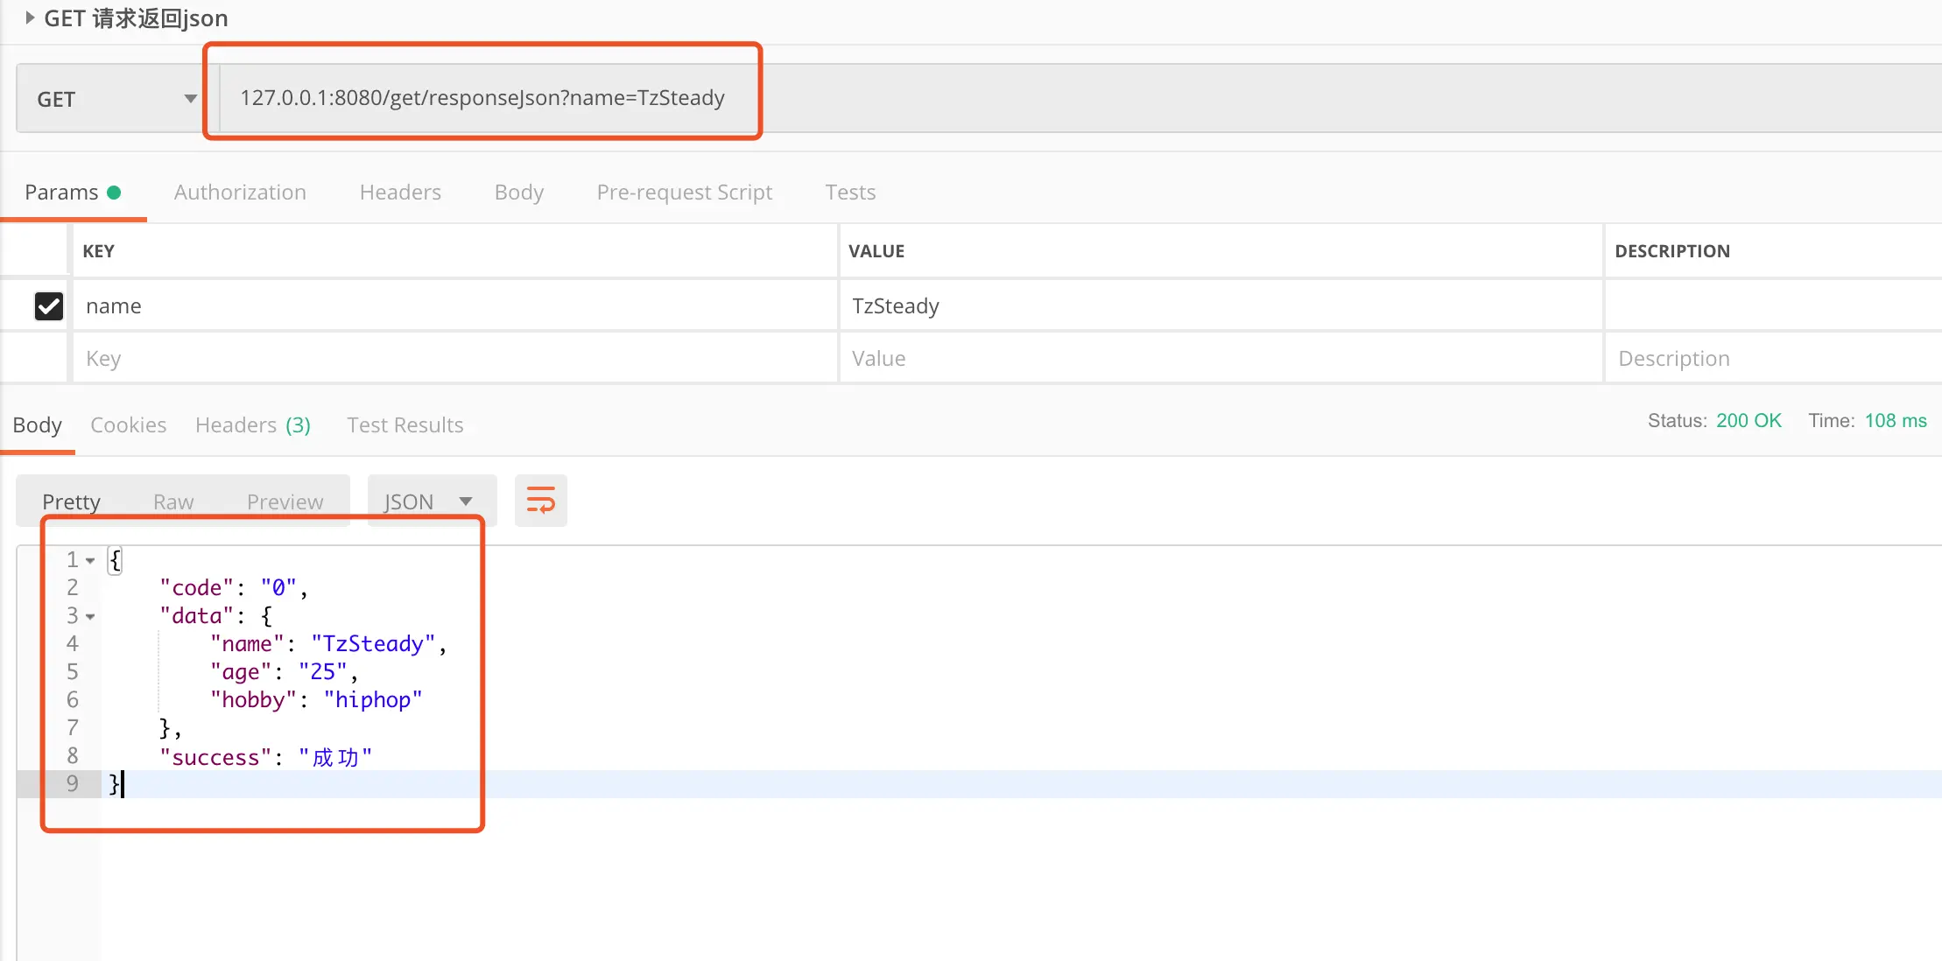This screenshot has width=1942, height=961.
Task: Switch to Preview response view
Action: tap(285, 502)
